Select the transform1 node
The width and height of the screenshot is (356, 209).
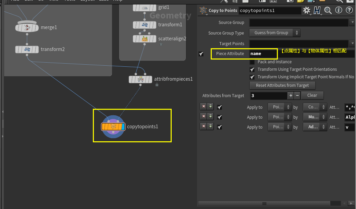145,25
